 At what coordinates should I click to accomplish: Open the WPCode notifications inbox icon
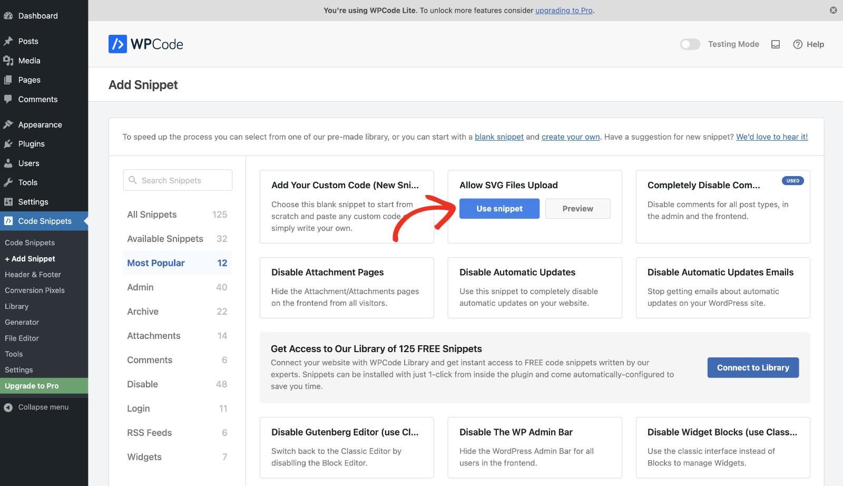coord(775,44)
